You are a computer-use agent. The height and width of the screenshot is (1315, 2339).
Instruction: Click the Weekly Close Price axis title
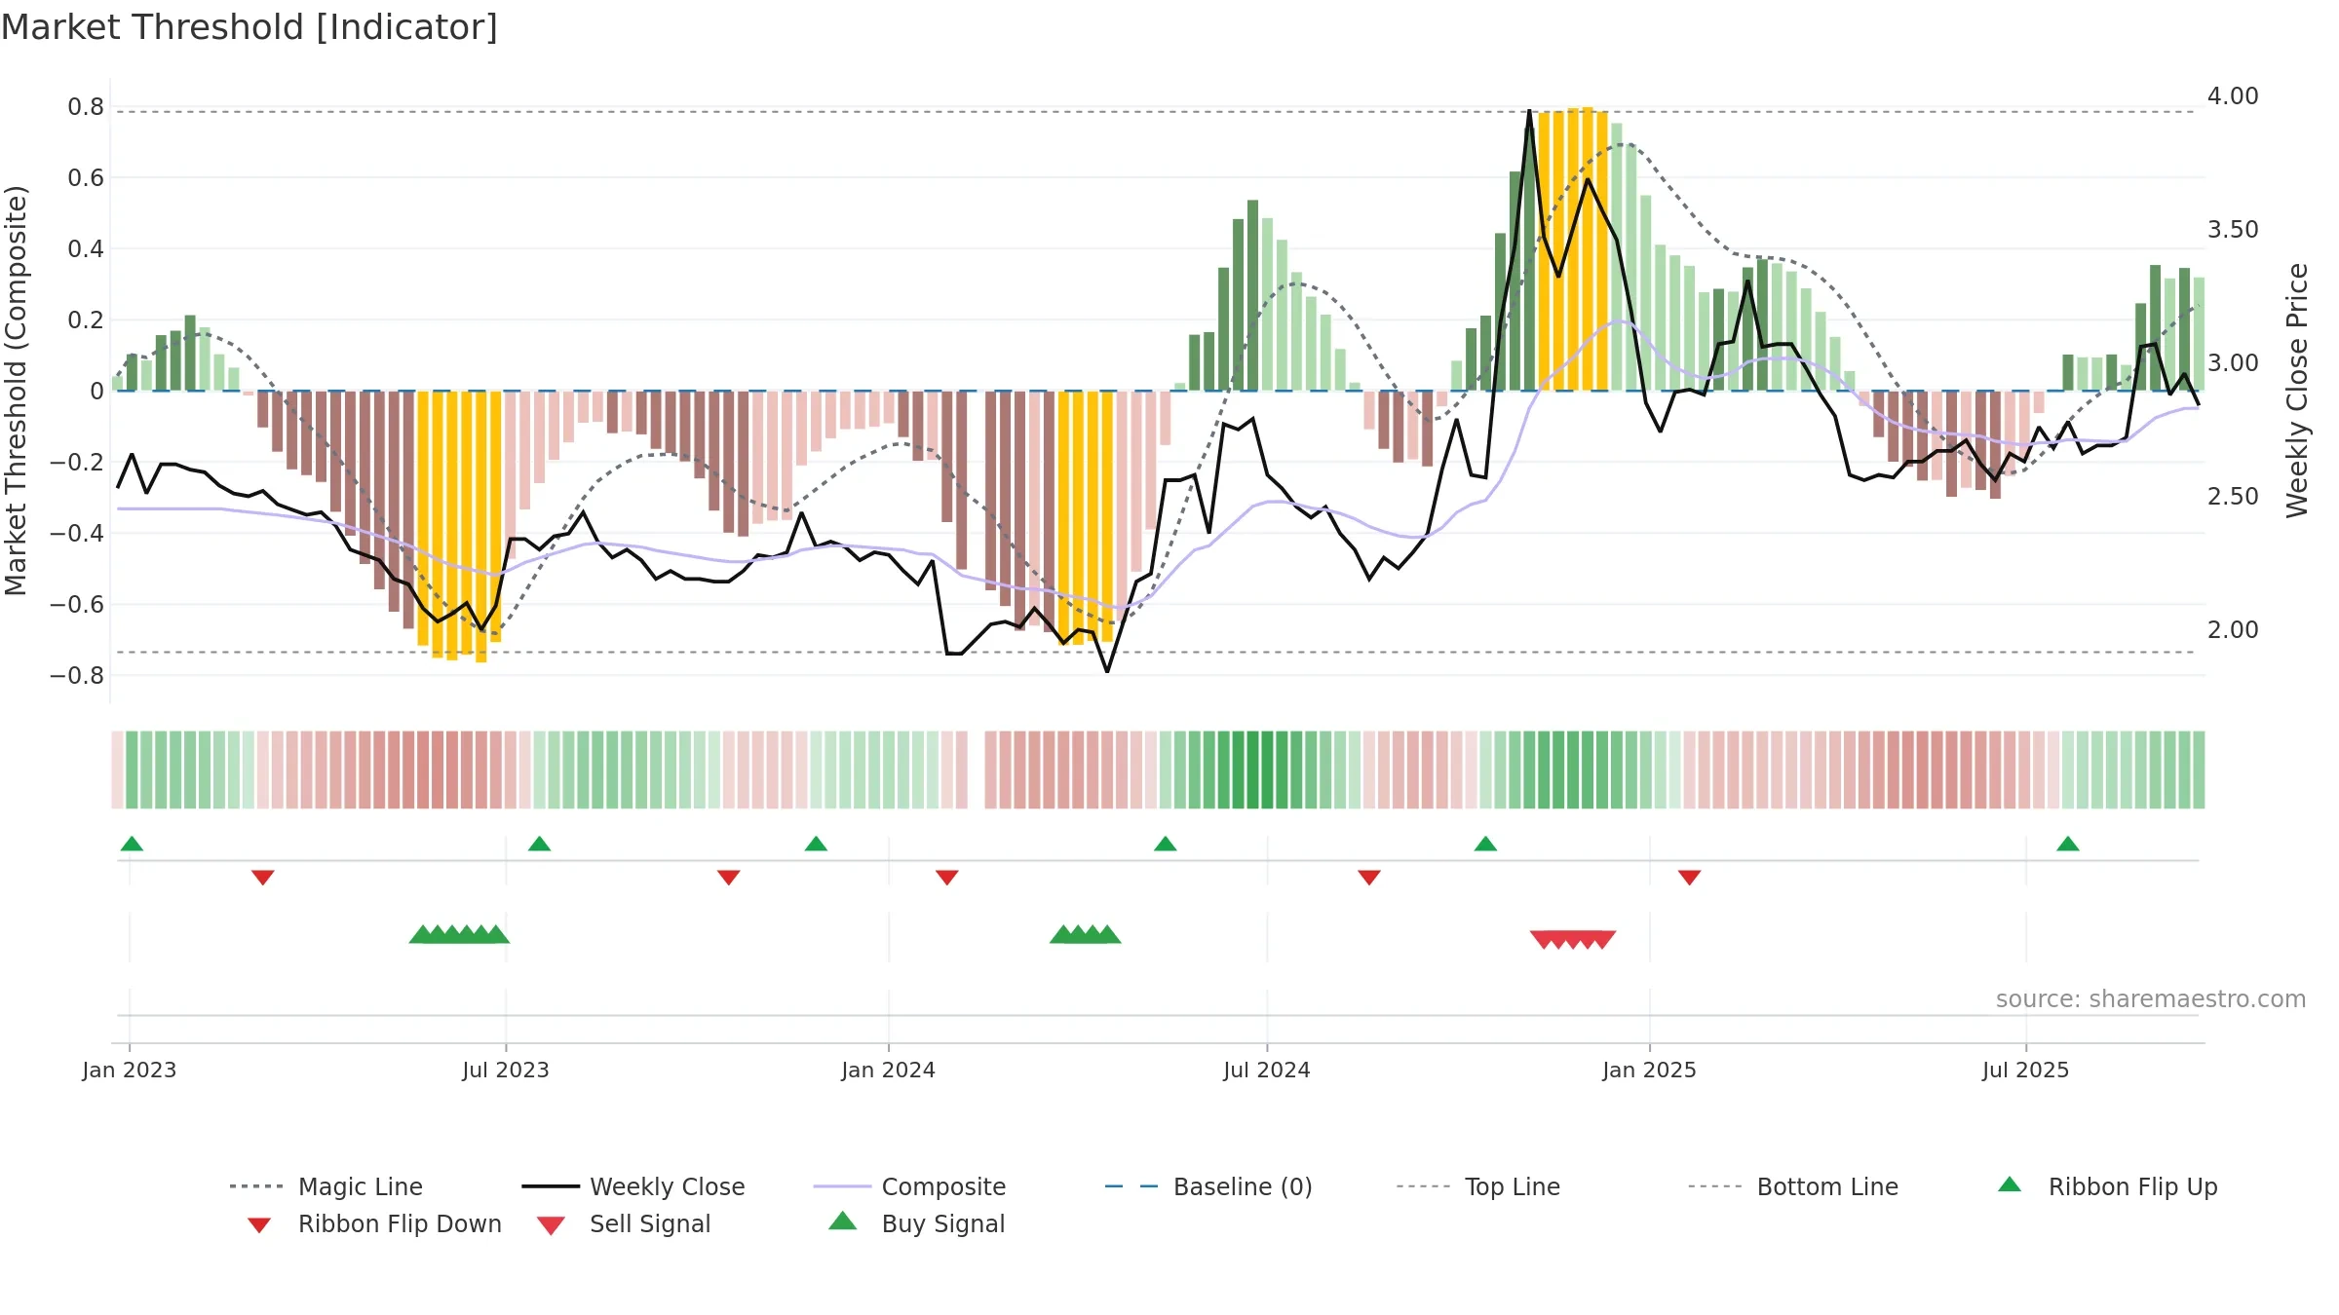click(x=2297, y=391)
